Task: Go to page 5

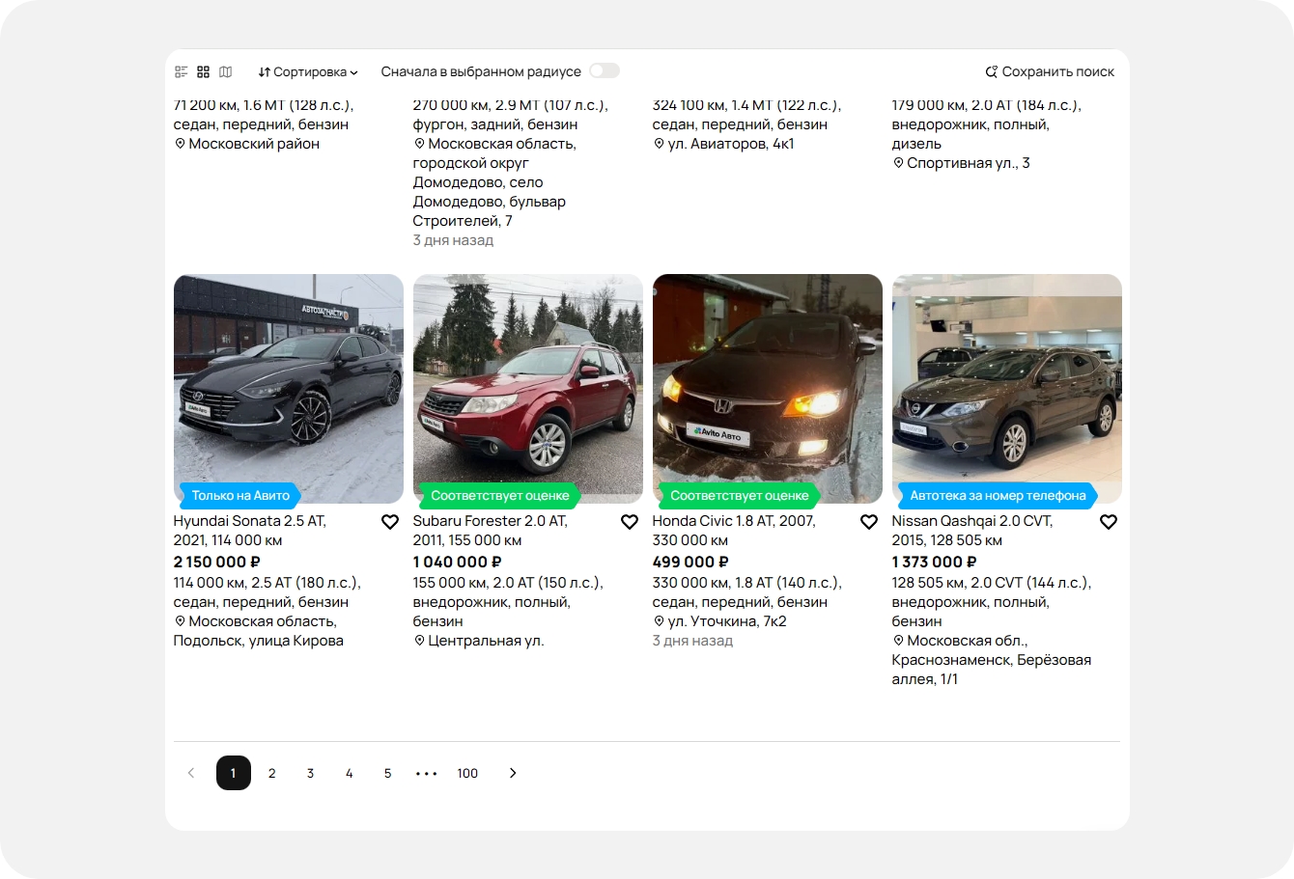Action: point(388,773)
